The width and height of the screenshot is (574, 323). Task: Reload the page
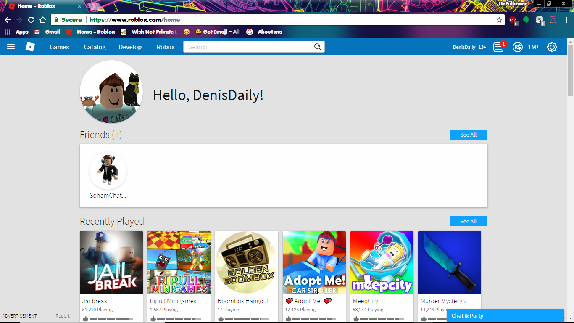pos(31,20)
